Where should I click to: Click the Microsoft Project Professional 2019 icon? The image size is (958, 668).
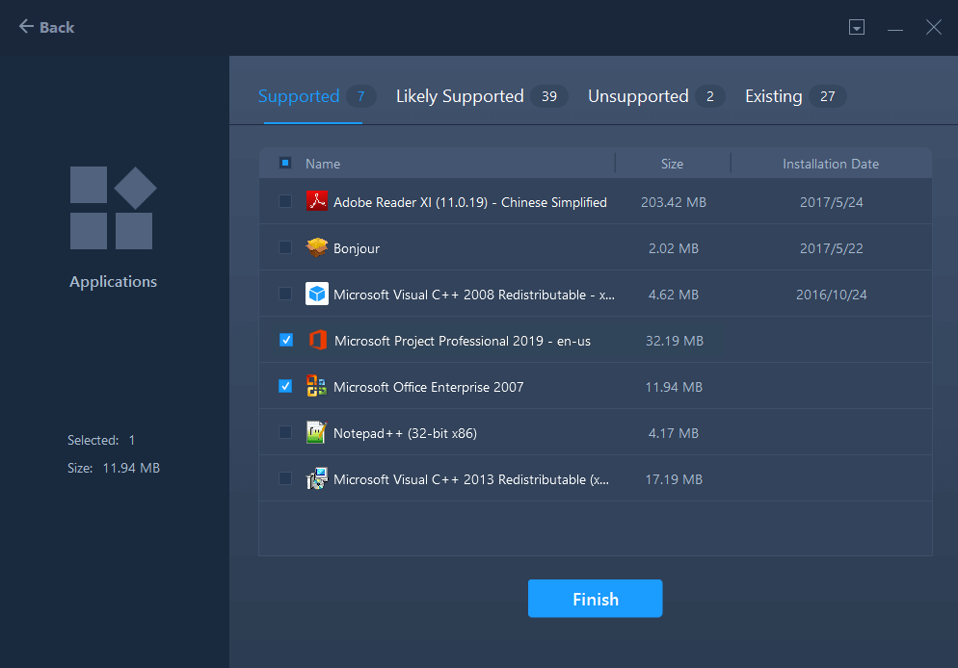click(x=317, y=341)
